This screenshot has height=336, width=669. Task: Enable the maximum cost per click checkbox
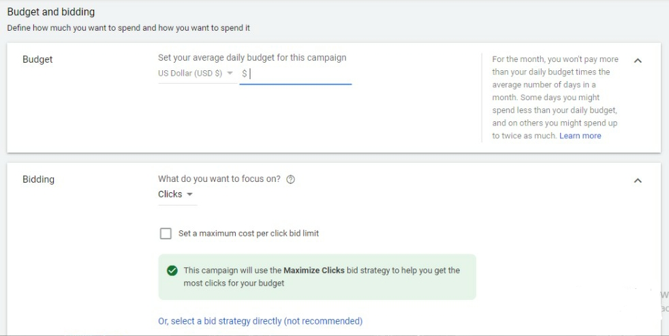[166, 234]
